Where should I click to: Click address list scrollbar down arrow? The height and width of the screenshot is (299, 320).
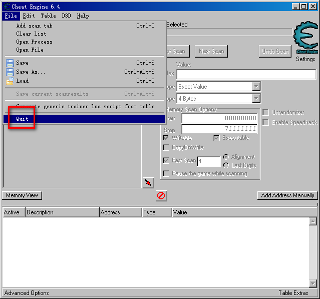point(313,284)
